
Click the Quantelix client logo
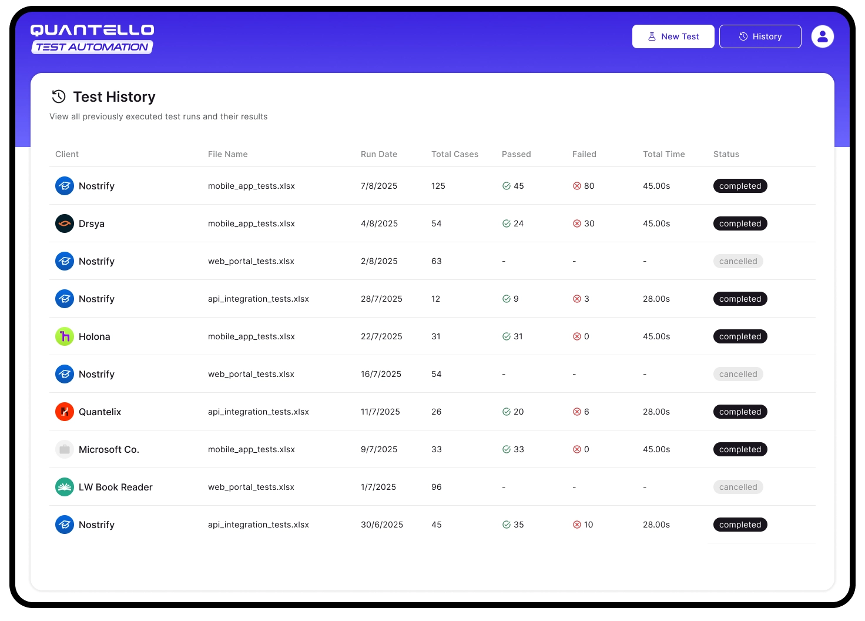[x=65, y=412]
